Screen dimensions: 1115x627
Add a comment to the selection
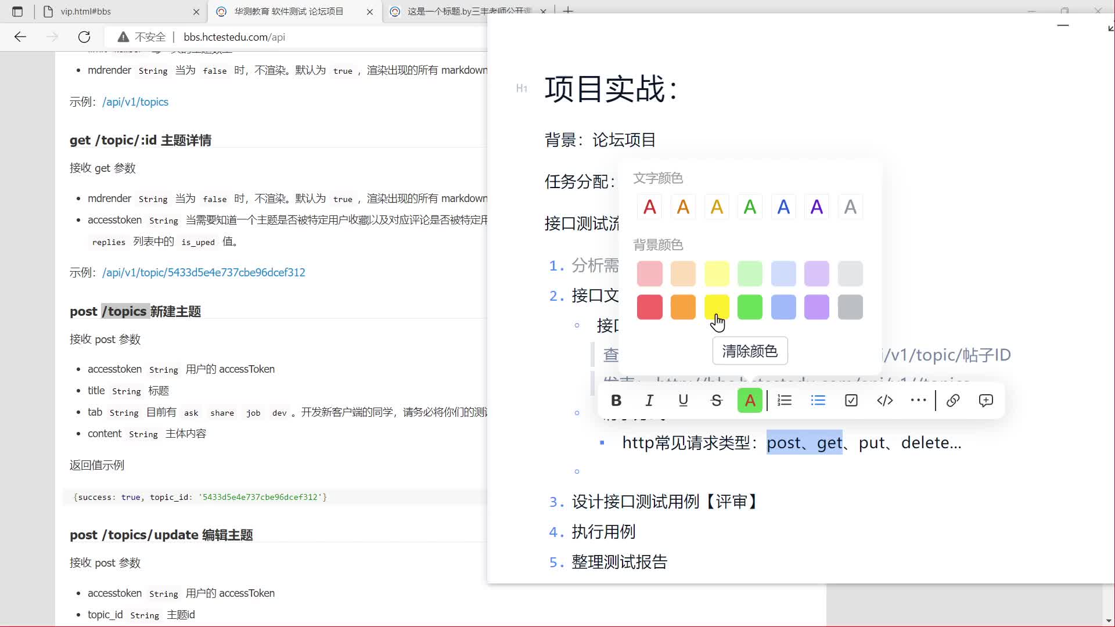tap(986, 401)
